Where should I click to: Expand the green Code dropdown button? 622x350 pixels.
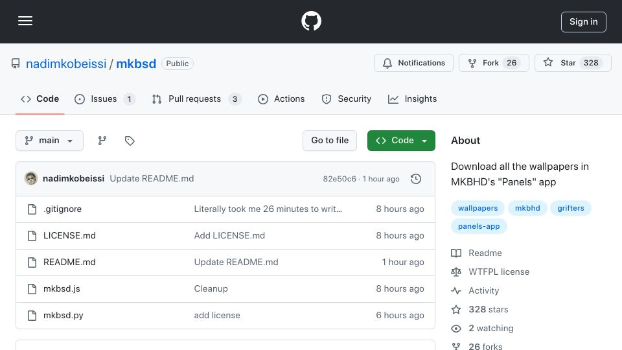(x=401, y=141)
